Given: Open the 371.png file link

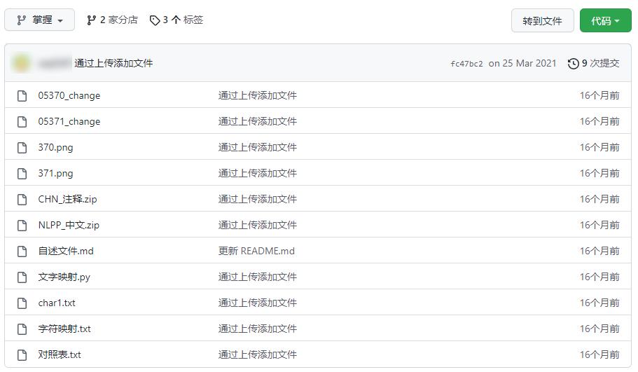Looking at the screenshot, I should [55, 173].
